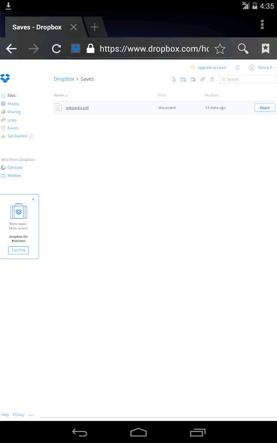Open the browser three-dot overflow menu
This screenshot has height=443, width=277.
[263, 25]
